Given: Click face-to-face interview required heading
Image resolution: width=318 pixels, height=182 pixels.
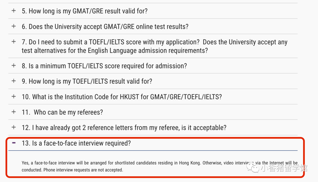Looking at the screenshot, I should [x=76, y=143].
